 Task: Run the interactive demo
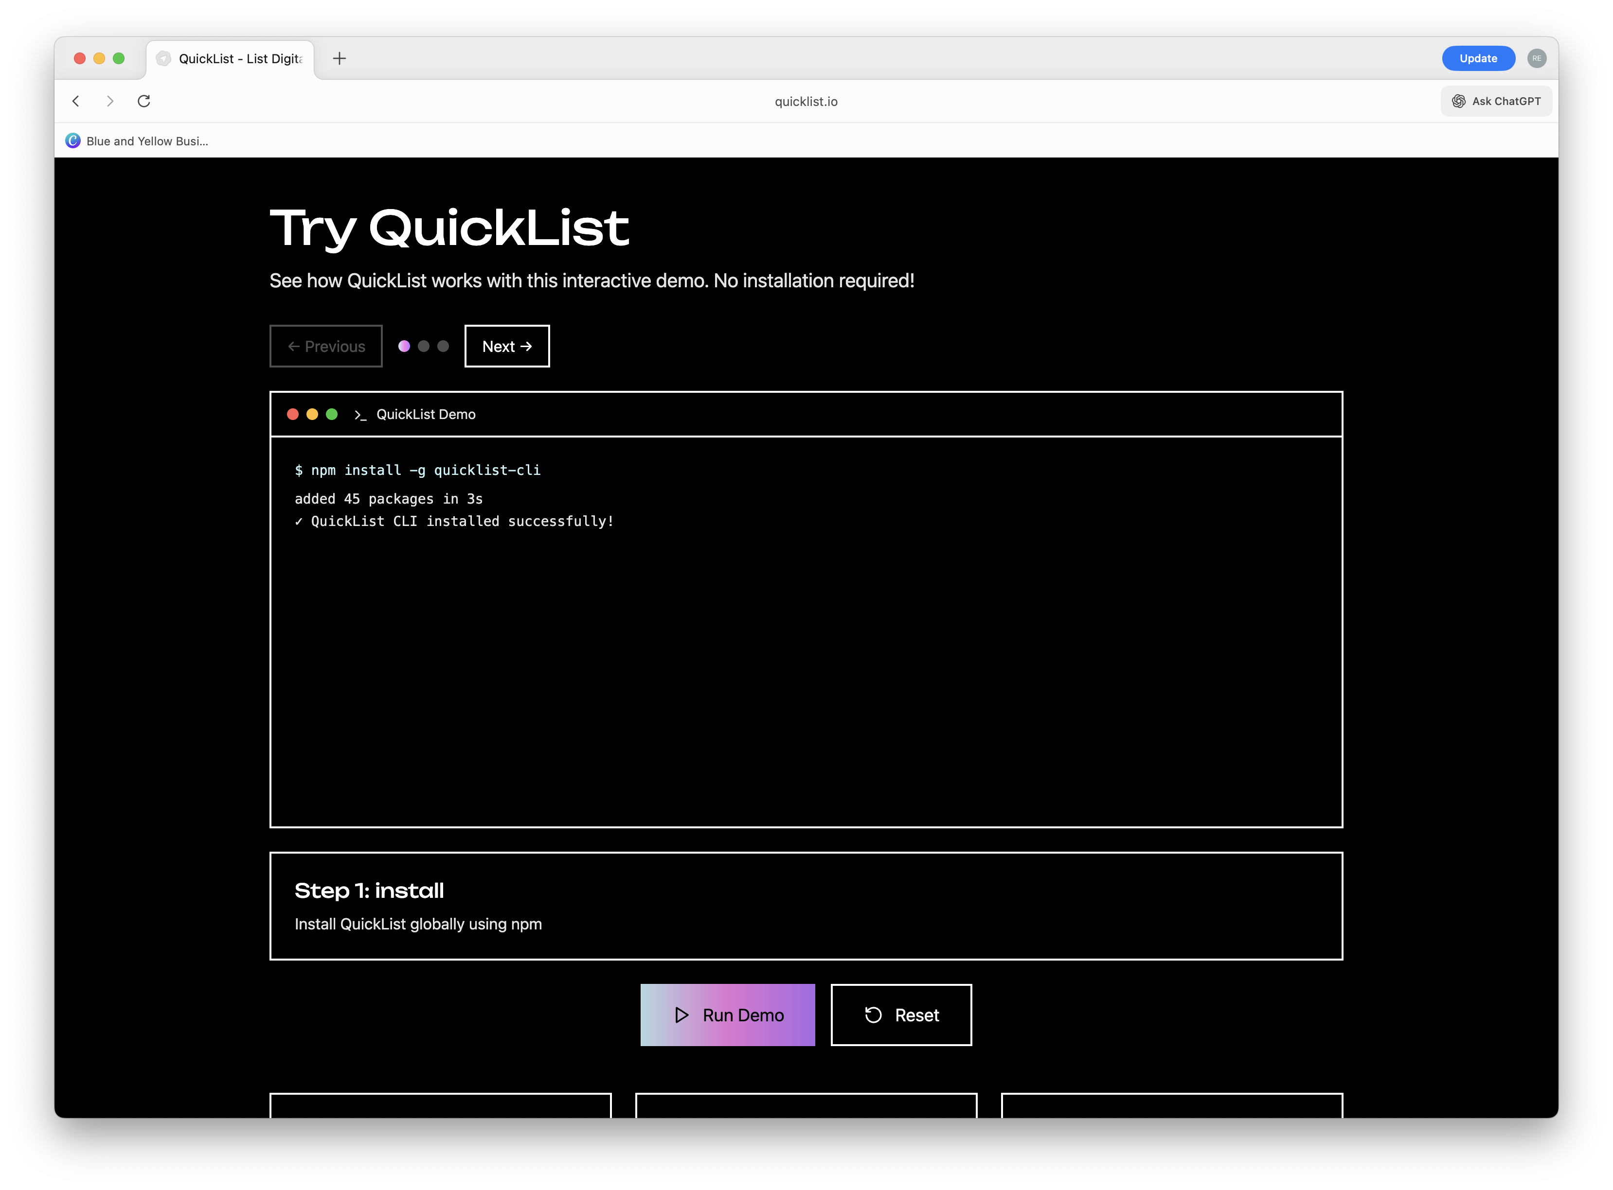pos(727,1014)
